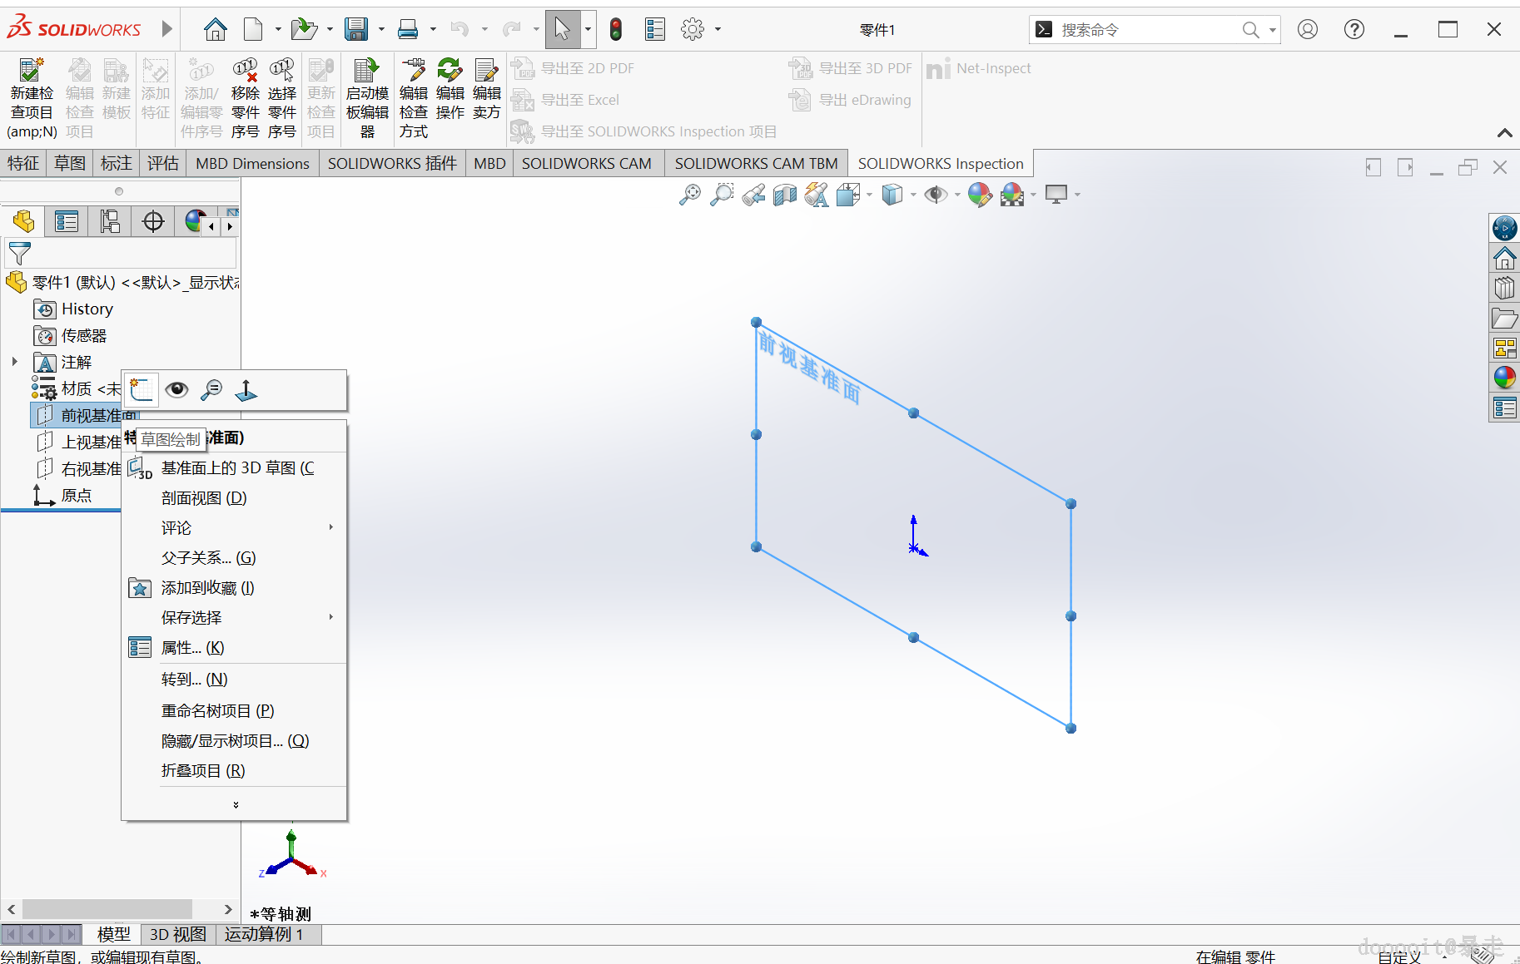
Task: Click the tree filter funnel icon
Action: 19,253
